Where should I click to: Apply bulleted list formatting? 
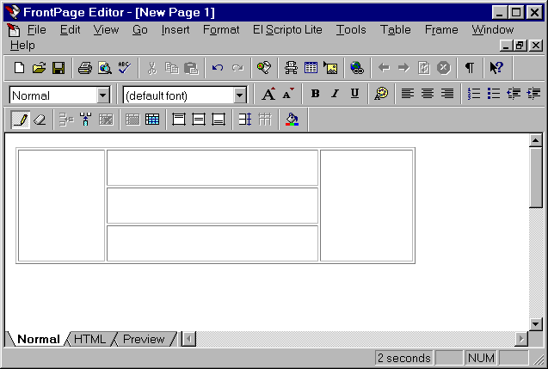click(494, 94)
